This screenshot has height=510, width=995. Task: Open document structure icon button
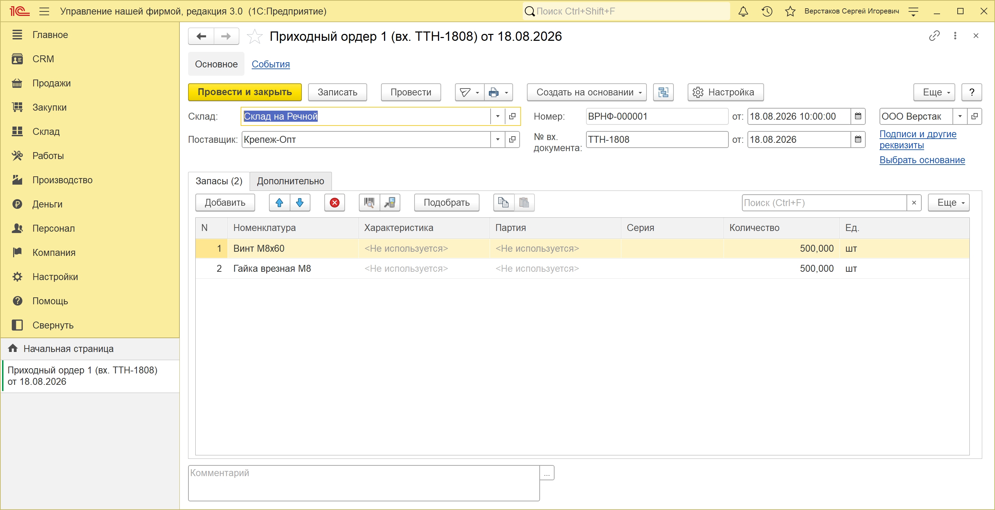pos(663,92)
